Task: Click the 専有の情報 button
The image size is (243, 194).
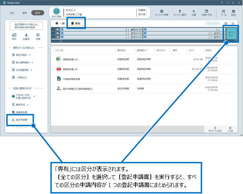Action: pyautogui.click(x=213, y=24)
